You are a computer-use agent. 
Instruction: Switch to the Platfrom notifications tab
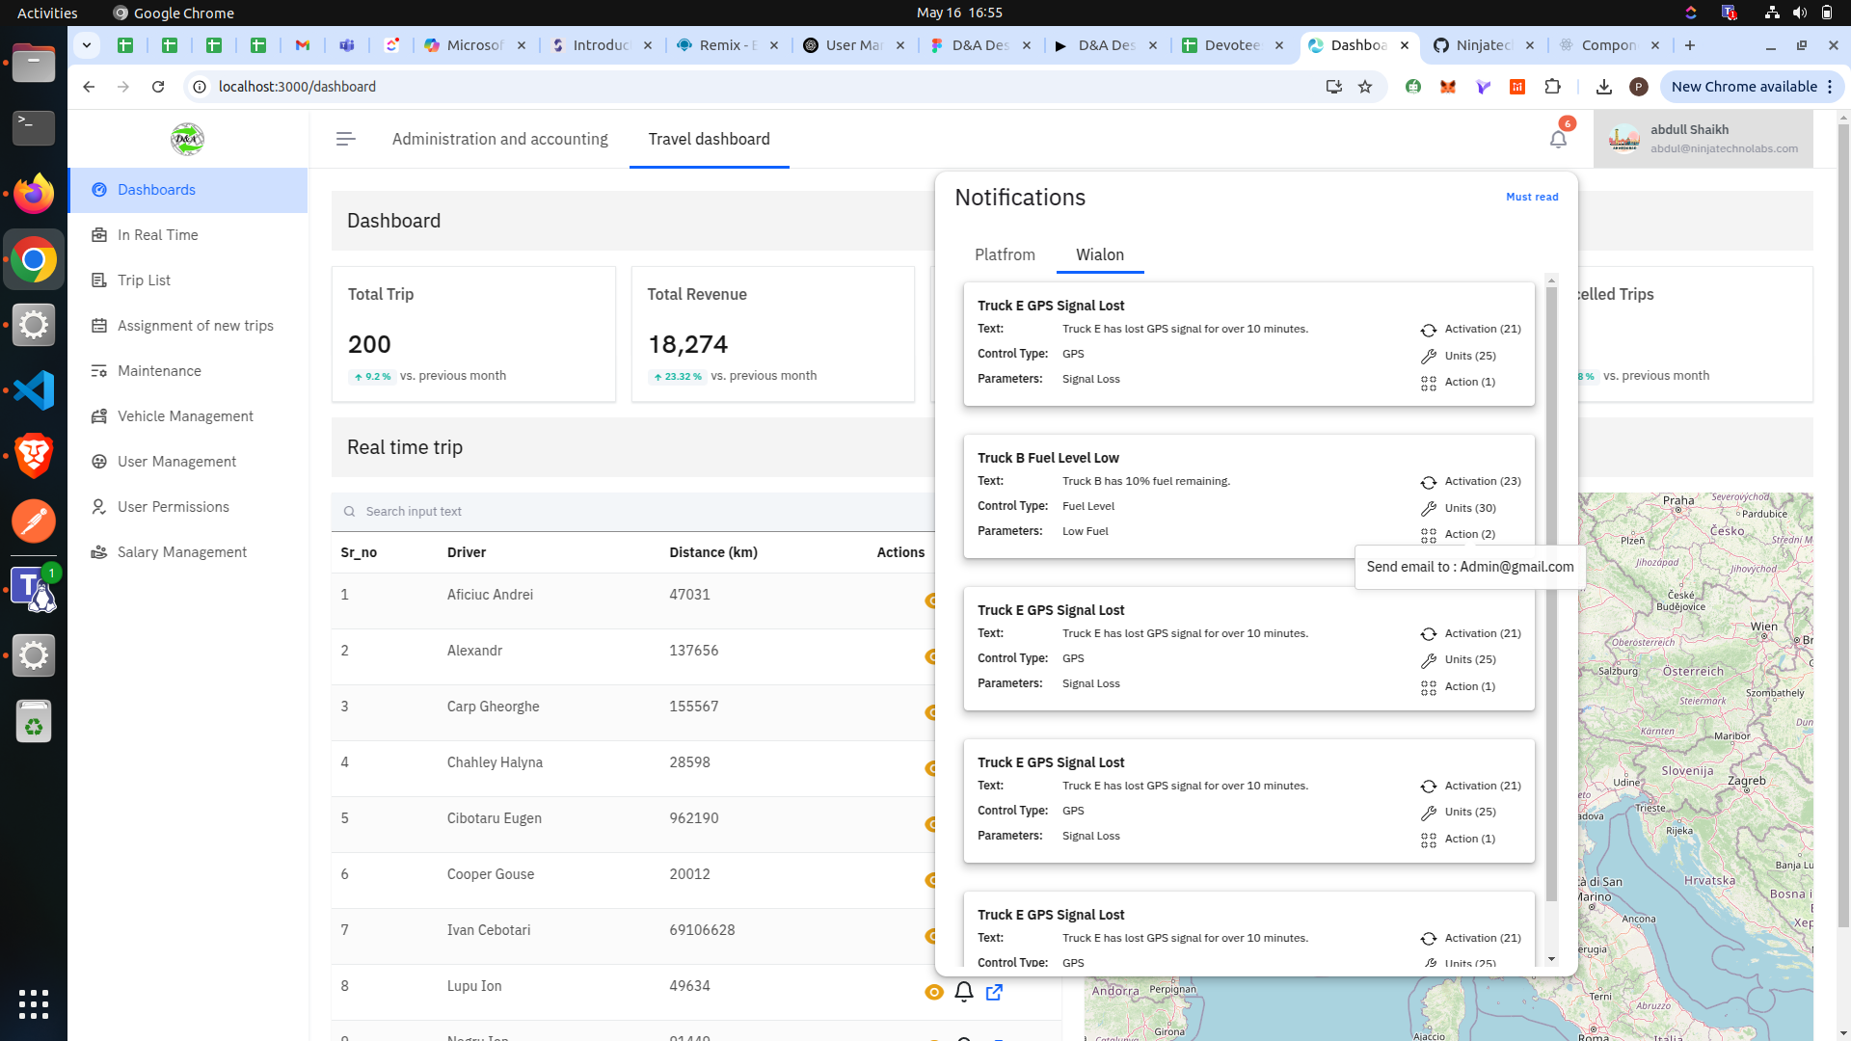pyautogui.click(x=1005, y=254)
